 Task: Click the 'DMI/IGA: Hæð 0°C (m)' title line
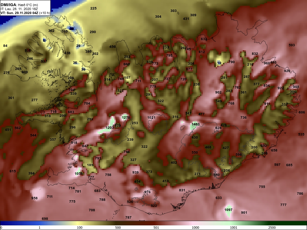(x=20, y=5)
